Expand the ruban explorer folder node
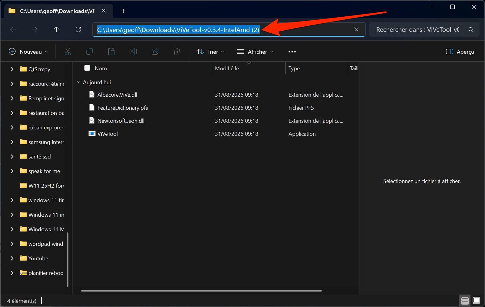Image resolution: width=485 pixels, height=307 pixels. (x=12, y=127)
